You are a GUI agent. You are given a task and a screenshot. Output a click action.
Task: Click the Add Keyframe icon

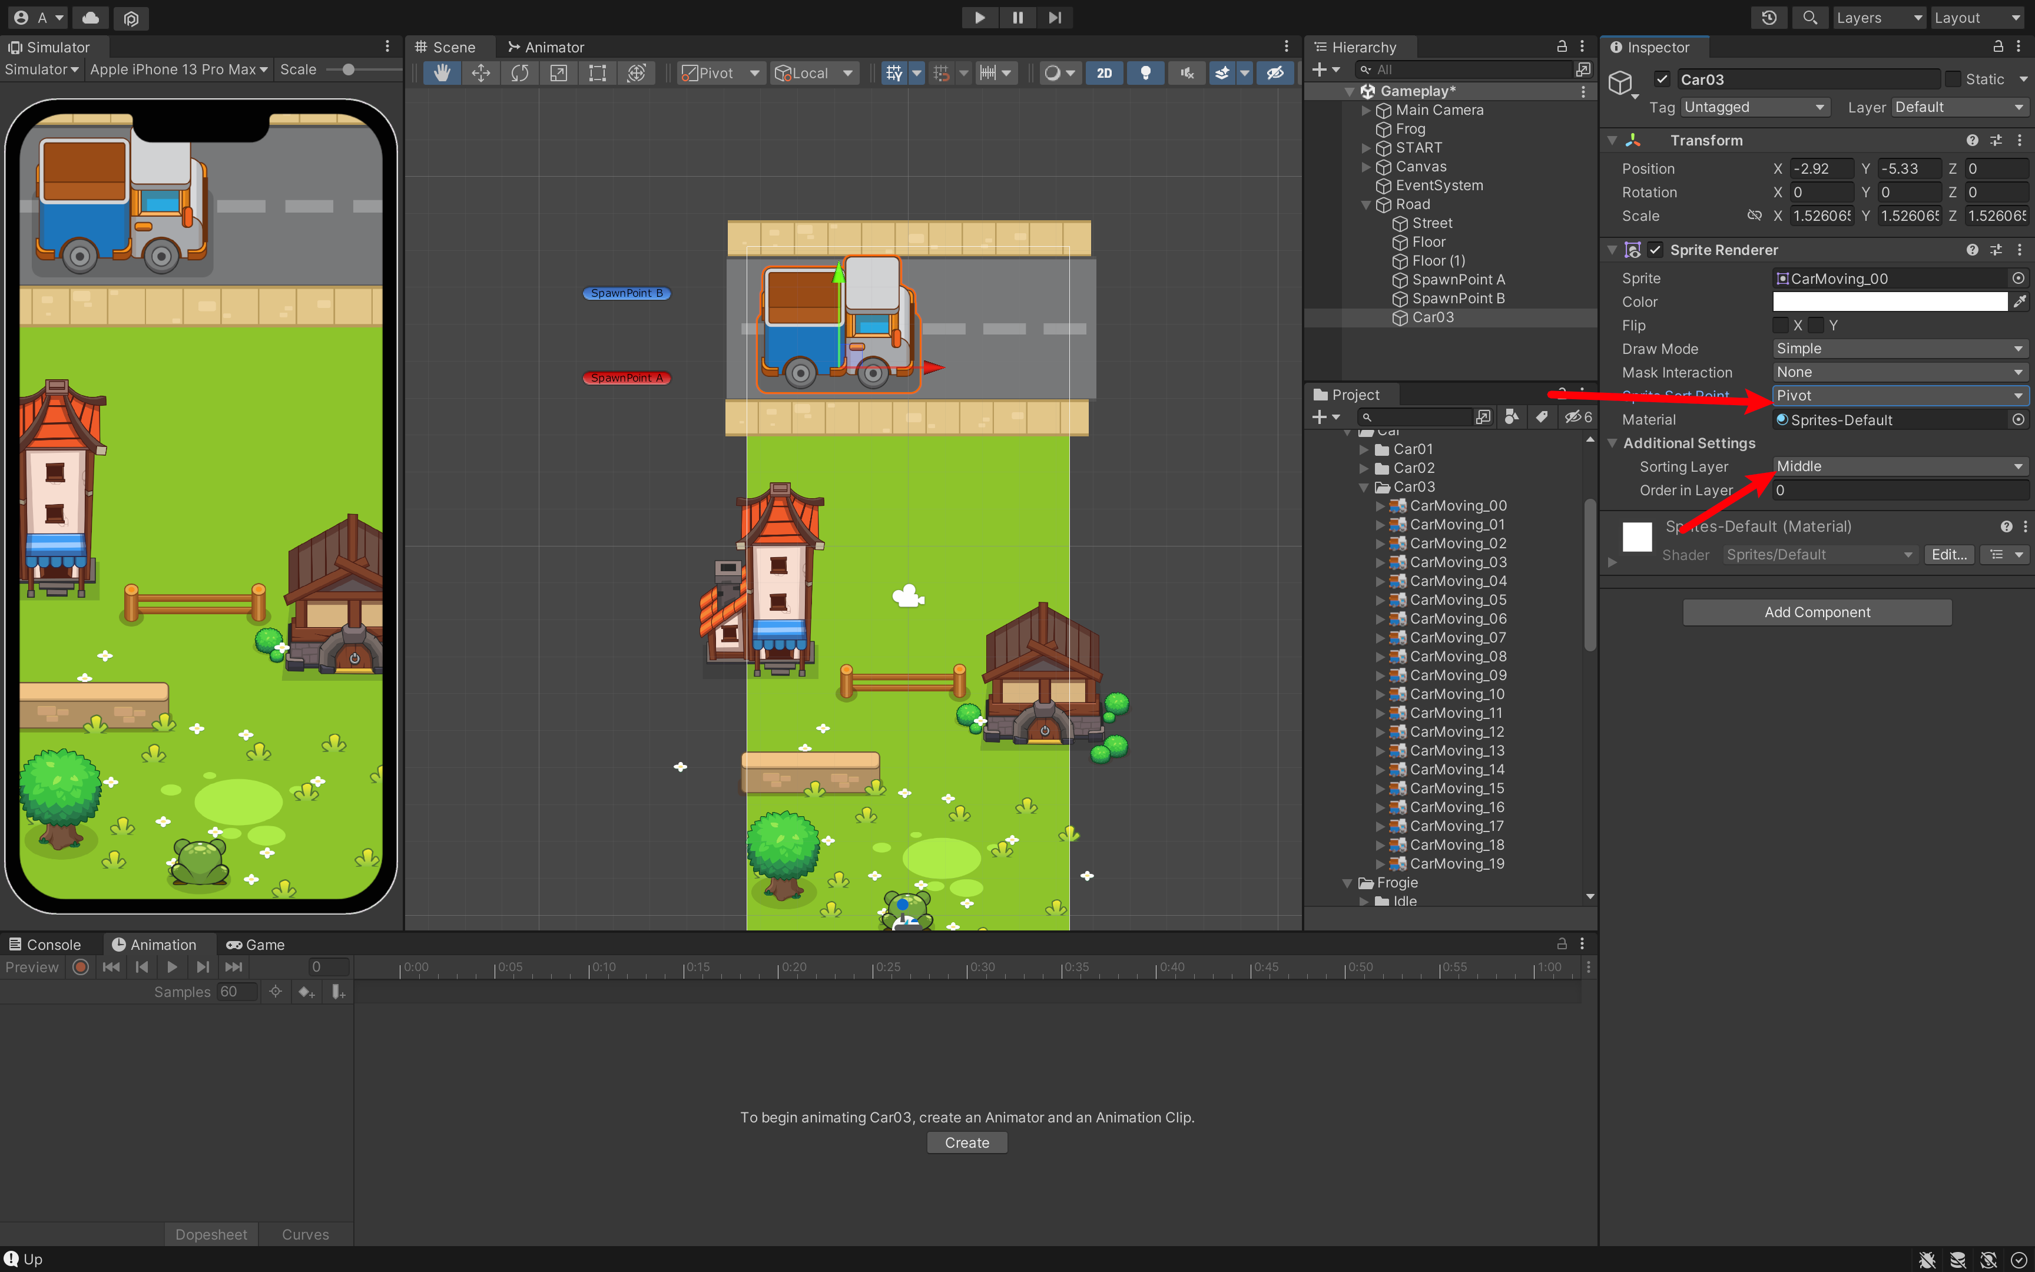[306, 993]
